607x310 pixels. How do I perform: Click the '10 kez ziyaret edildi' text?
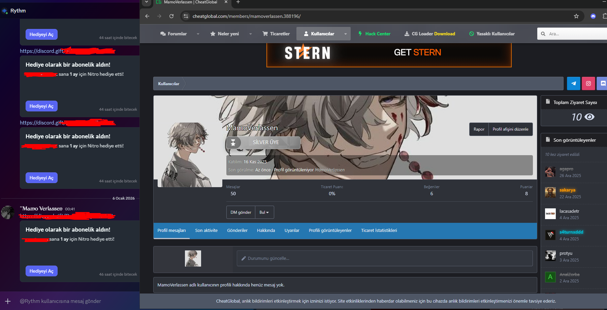[x=562, y=154]
